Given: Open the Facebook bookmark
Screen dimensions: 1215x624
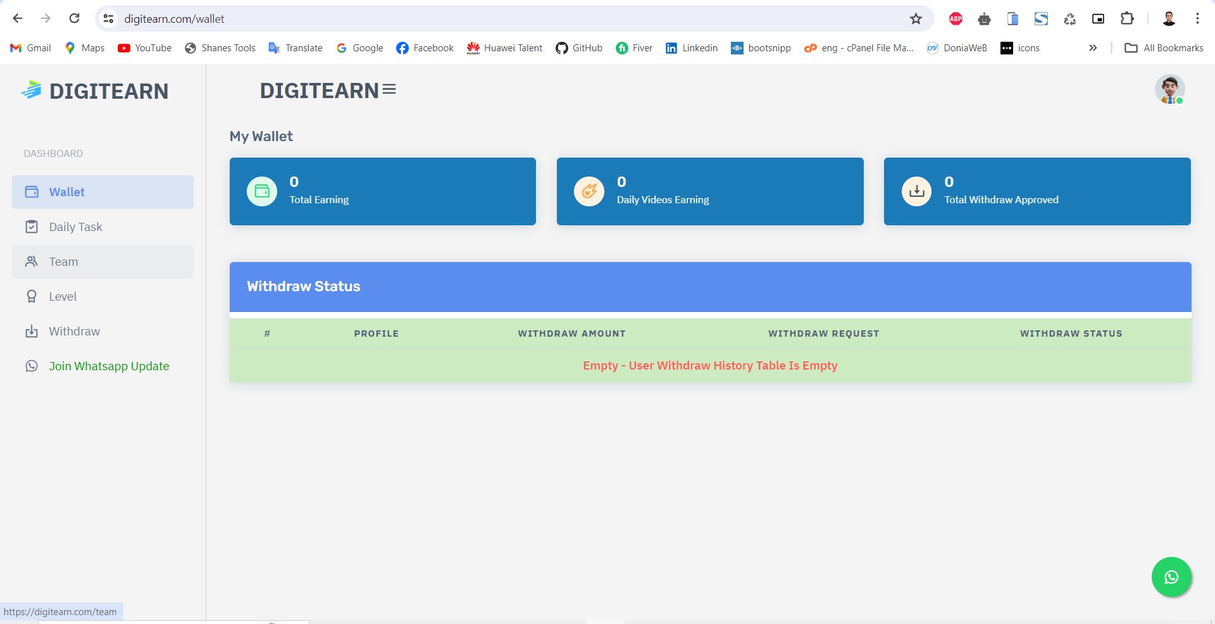Looking at the screenshot, I should point(425,48).
